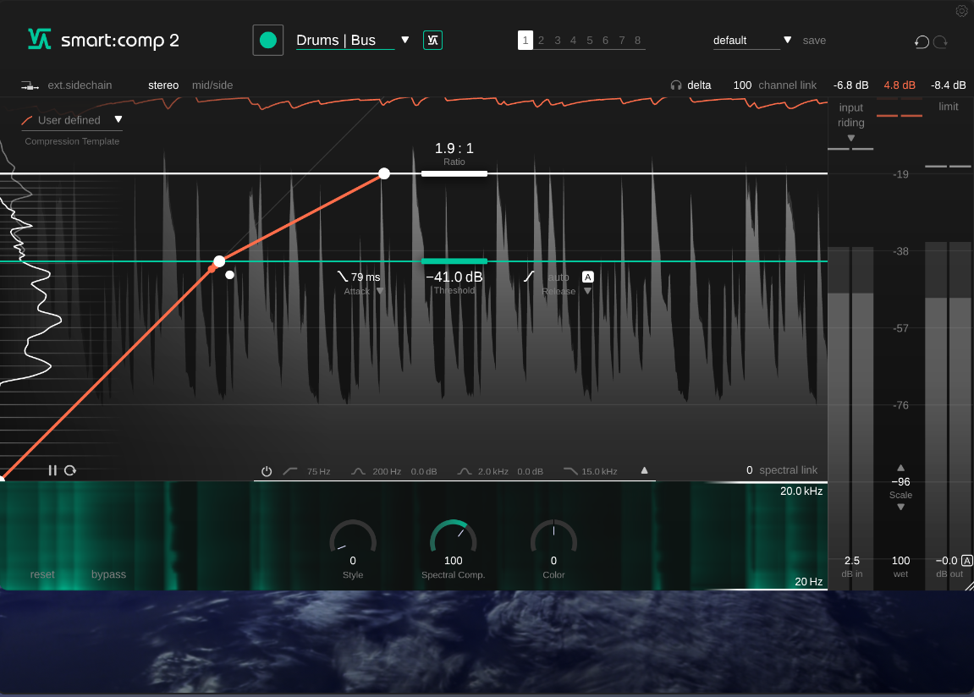Toggle auto output gain A next to dB out
The width and height of the screenshot is (974, 697).
966,560
